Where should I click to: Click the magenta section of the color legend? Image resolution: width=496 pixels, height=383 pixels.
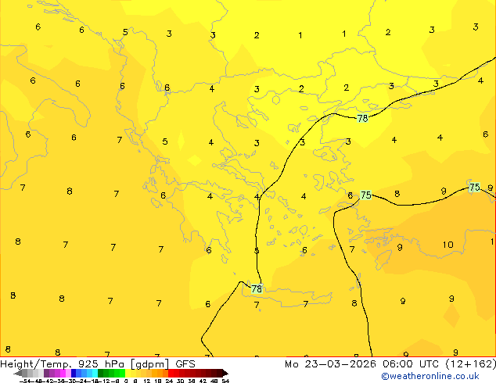[59, 373]
